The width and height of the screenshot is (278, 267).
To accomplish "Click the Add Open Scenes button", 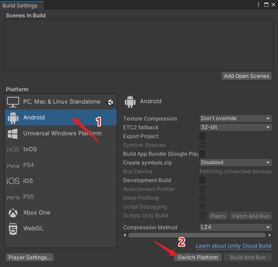I will pos(247,76).
